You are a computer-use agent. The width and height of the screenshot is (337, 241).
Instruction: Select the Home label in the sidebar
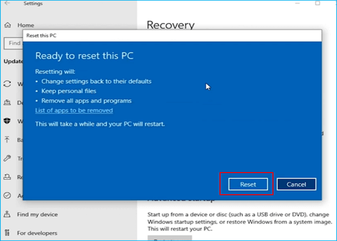(x=26, y=25)
